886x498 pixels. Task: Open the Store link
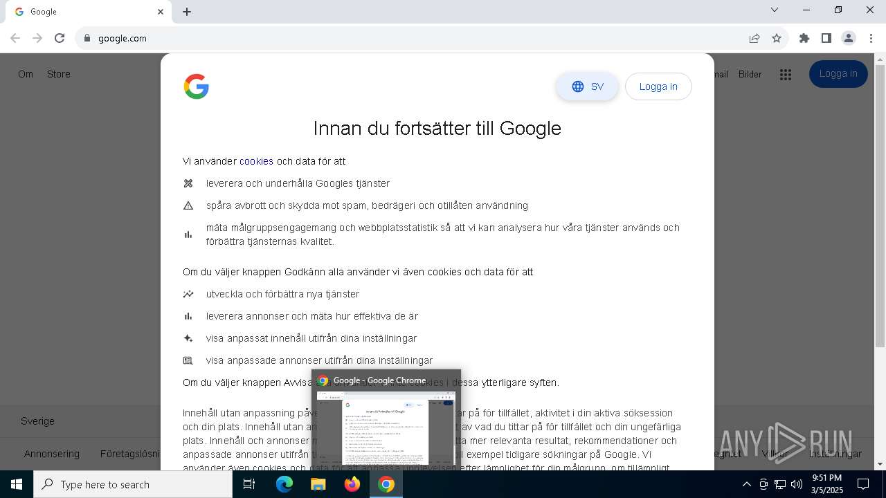(x=58, y=74)
